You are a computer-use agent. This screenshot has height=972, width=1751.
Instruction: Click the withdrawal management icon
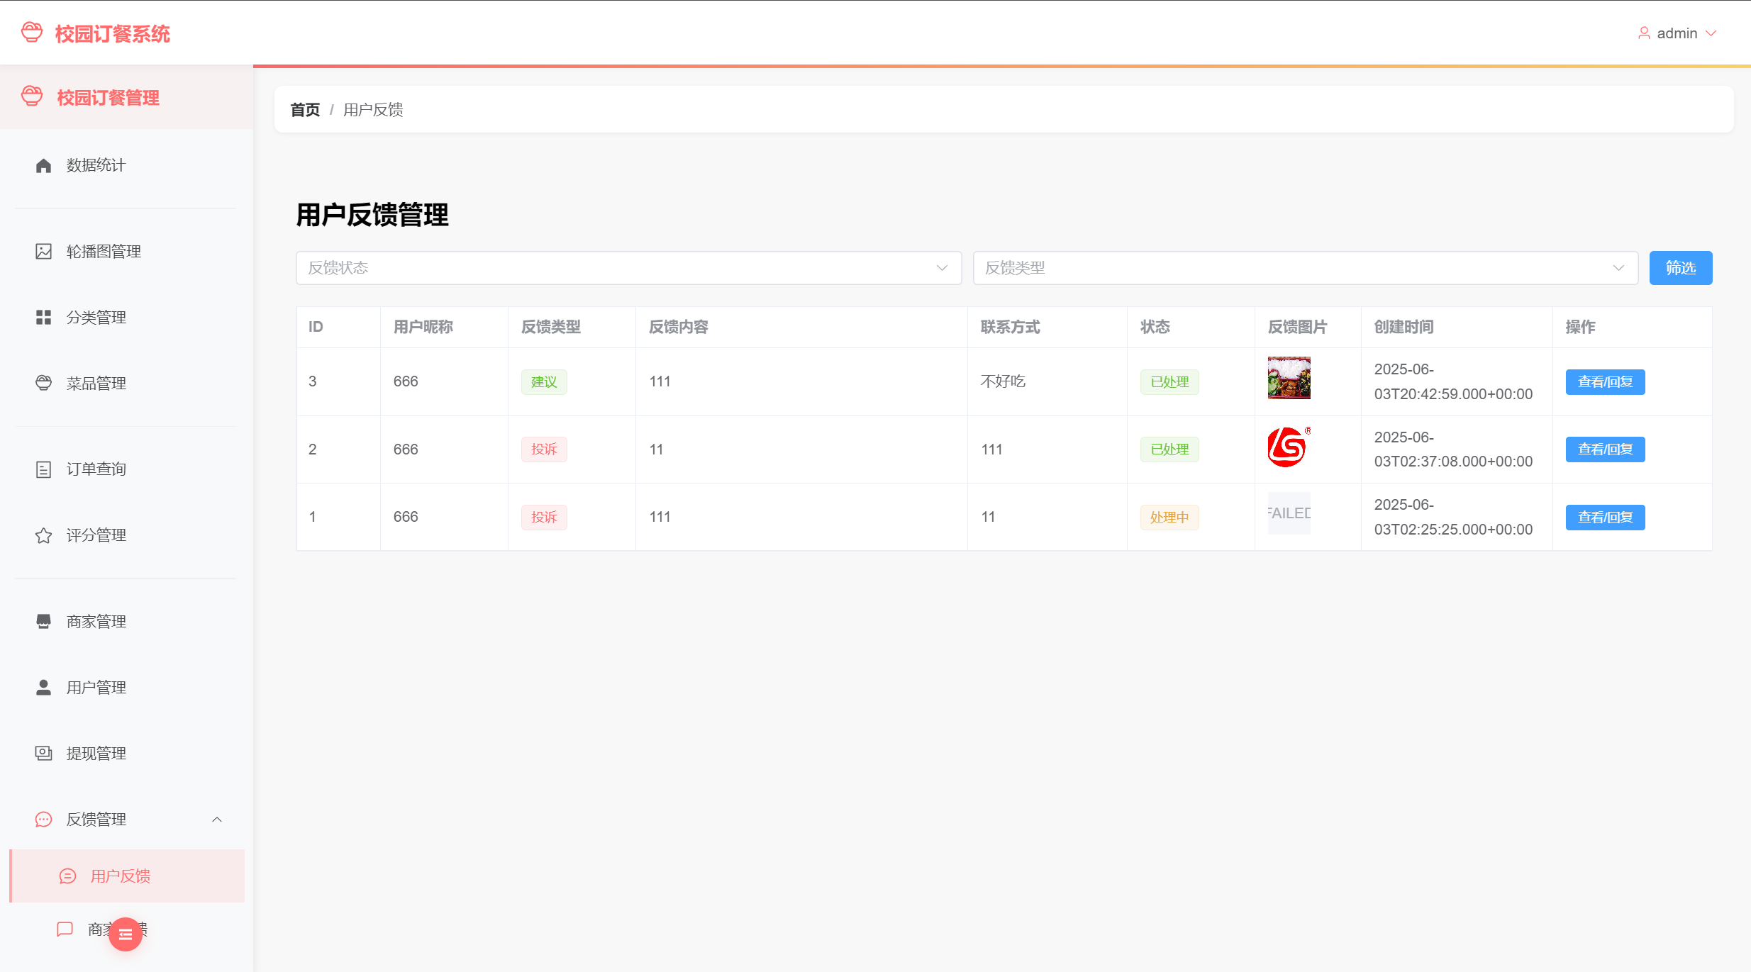tap(43, 754)
